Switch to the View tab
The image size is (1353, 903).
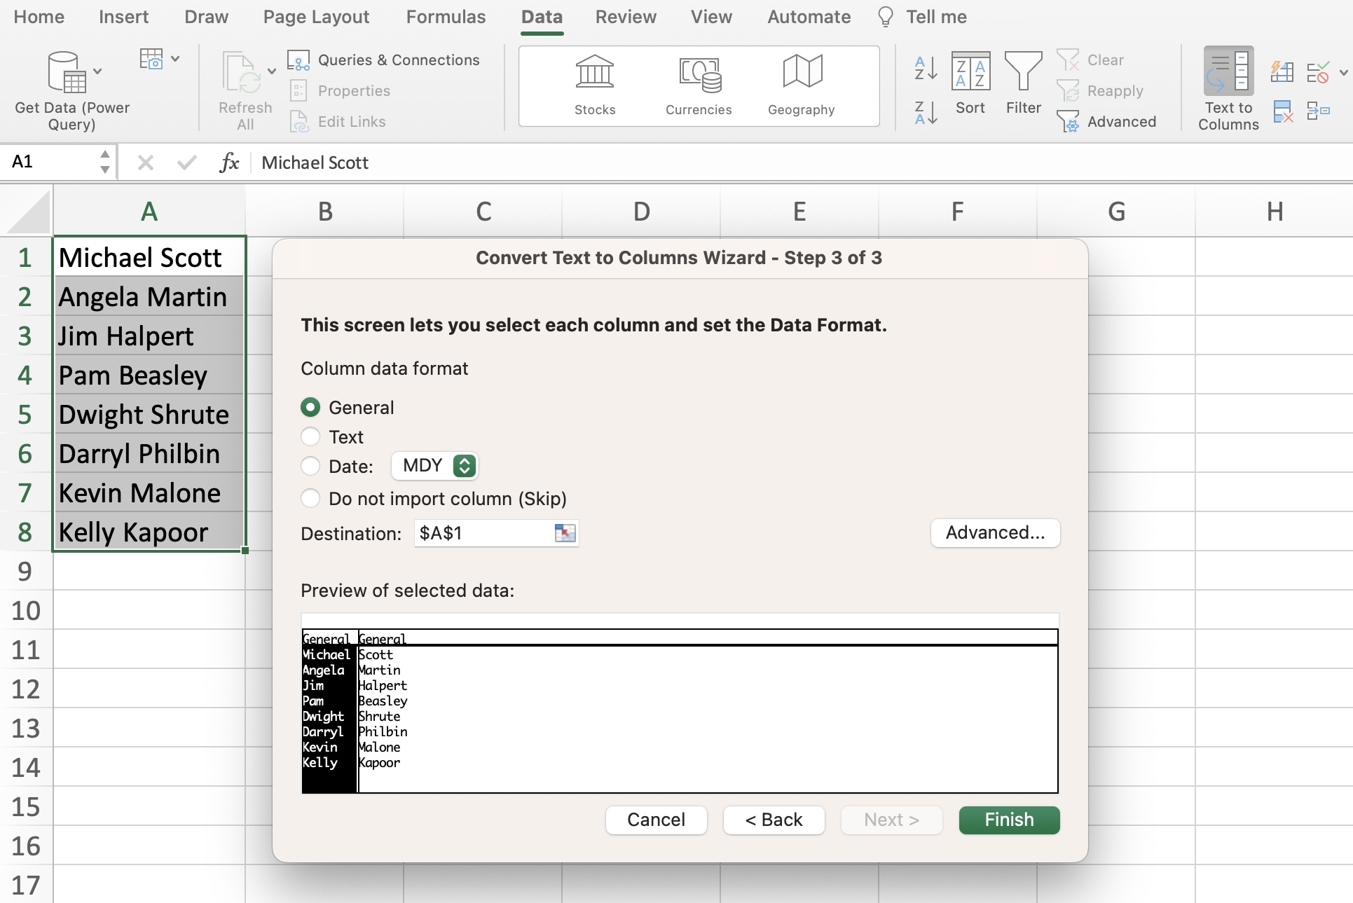tap(711, 17)
